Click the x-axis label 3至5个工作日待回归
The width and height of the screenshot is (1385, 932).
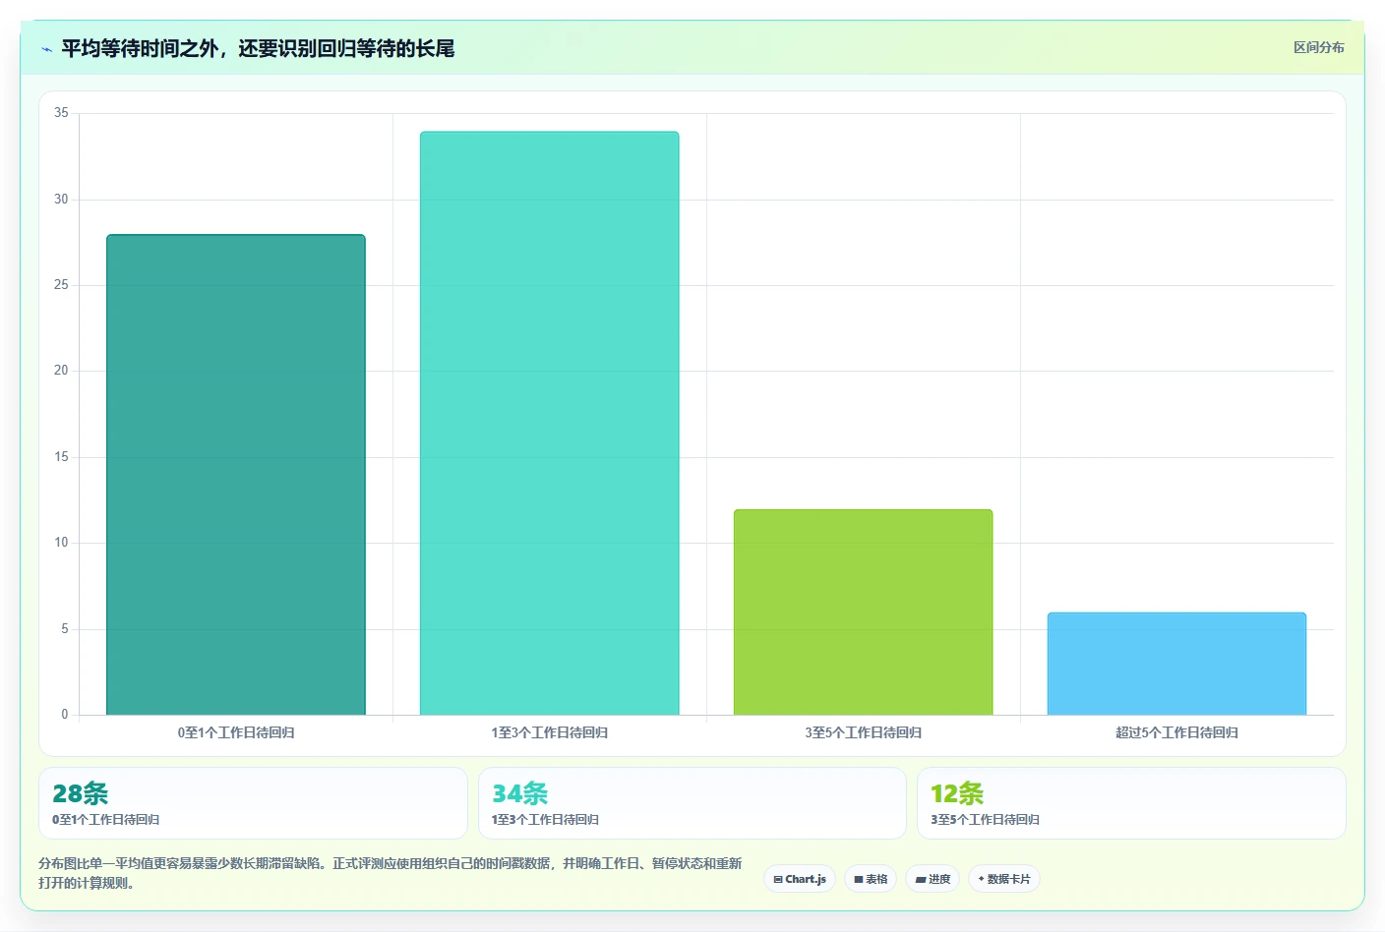click(x=863, y=732)
